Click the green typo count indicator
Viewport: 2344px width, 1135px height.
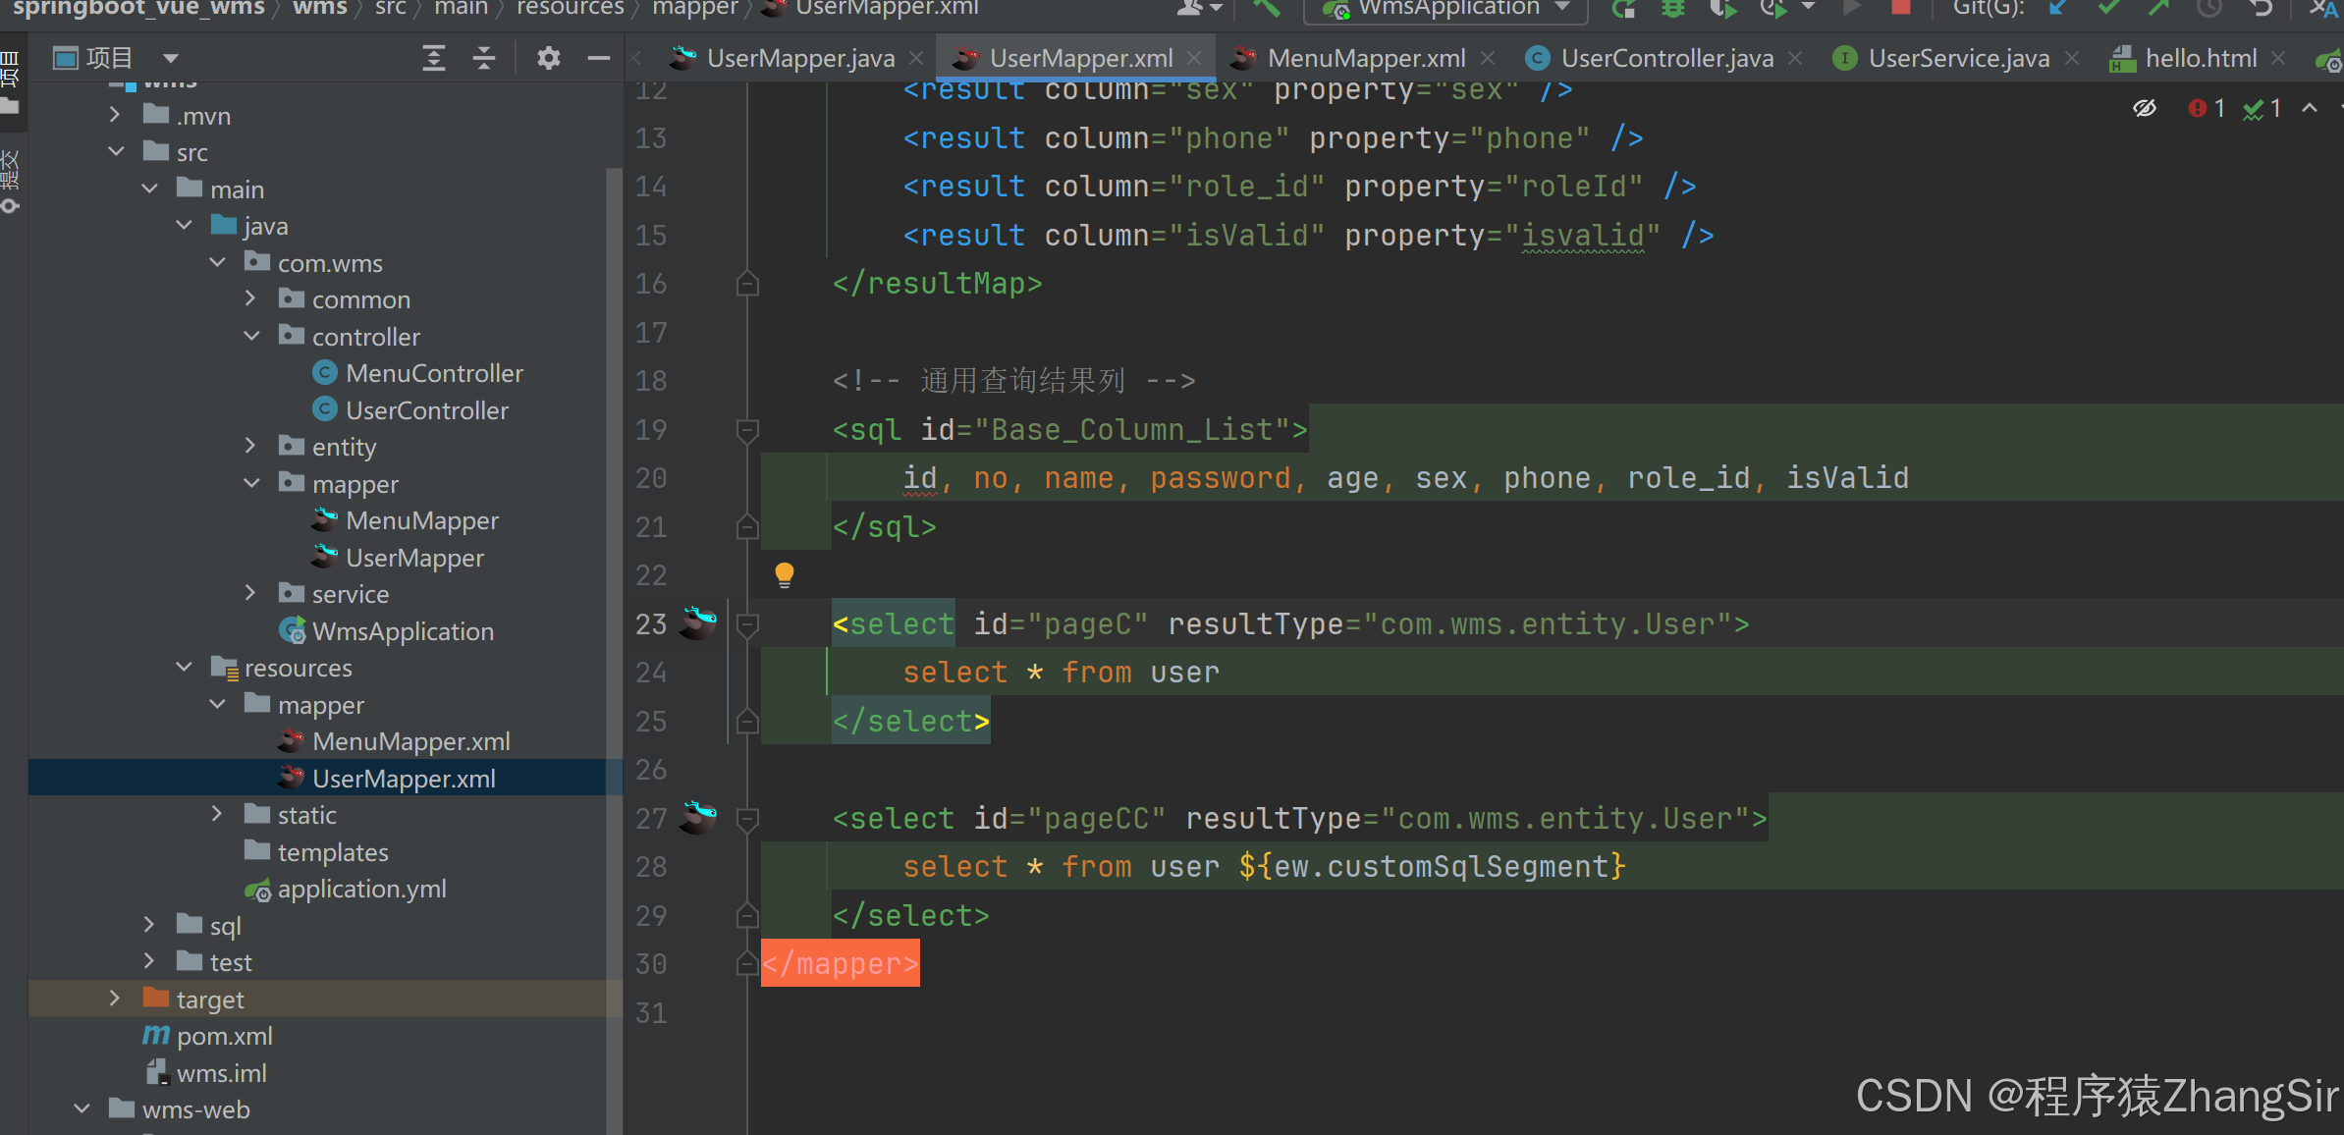(2262, 108)
